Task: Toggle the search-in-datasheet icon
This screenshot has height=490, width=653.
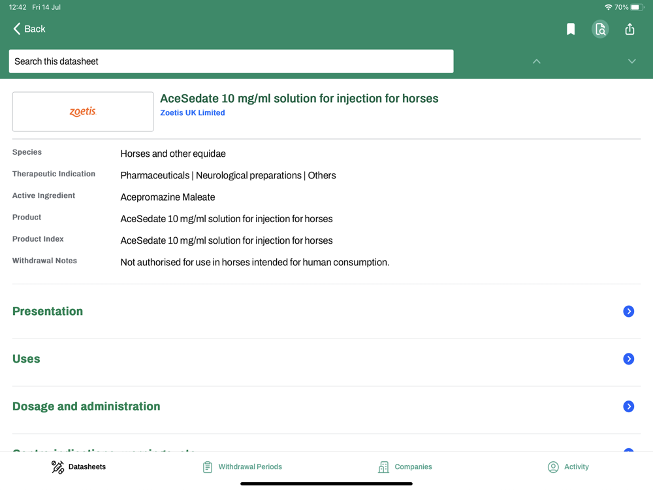Action: pyautogui.click(x=600, y=29)
